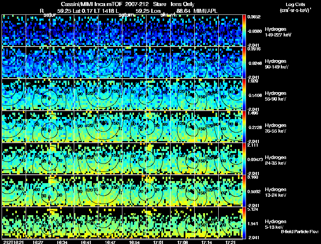Open the 5-13 keV panel above 17:21

(230, 223)
